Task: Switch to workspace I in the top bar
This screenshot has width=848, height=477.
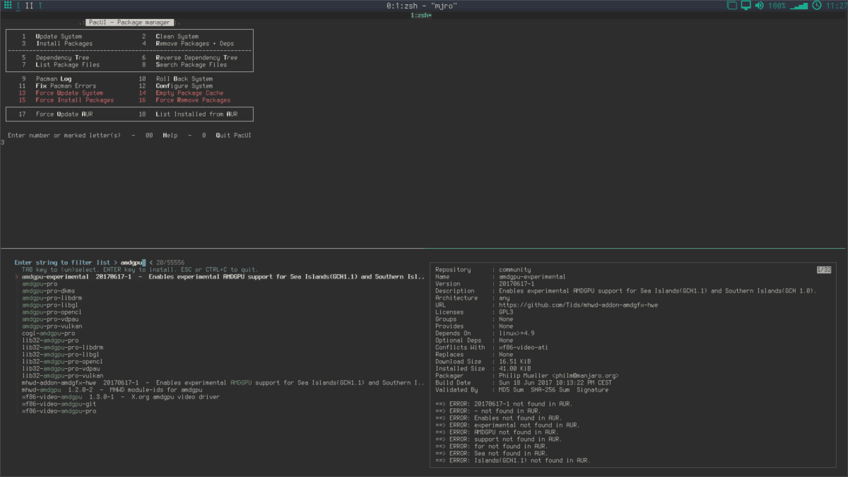Action: 18,5
